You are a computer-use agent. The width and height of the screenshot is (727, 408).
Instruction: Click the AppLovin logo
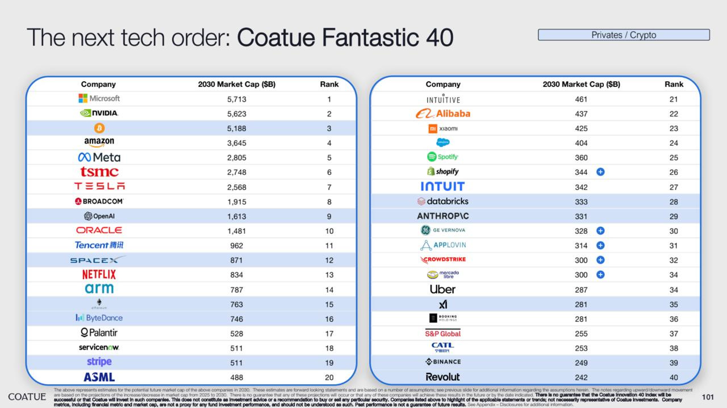pos(443,245)
